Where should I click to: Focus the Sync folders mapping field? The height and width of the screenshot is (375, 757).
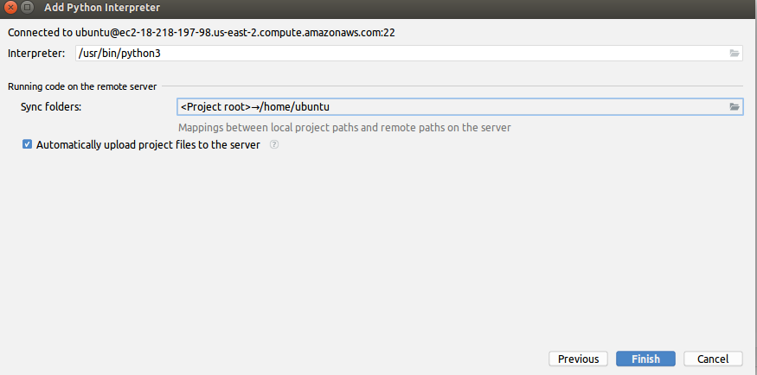click(450, 107)
